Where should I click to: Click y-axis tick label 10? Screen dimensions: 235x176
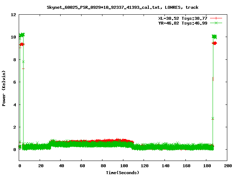[x=13, y=37]
